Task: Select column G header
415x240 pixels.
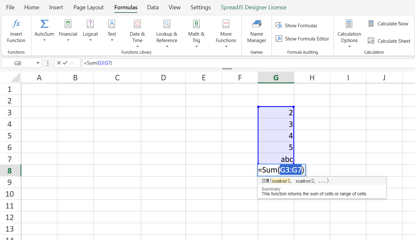Action: [276, 77]
